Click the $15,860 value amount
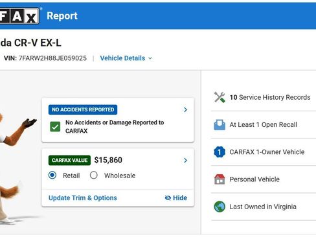The image size is (316, 237). click(108, 160)
